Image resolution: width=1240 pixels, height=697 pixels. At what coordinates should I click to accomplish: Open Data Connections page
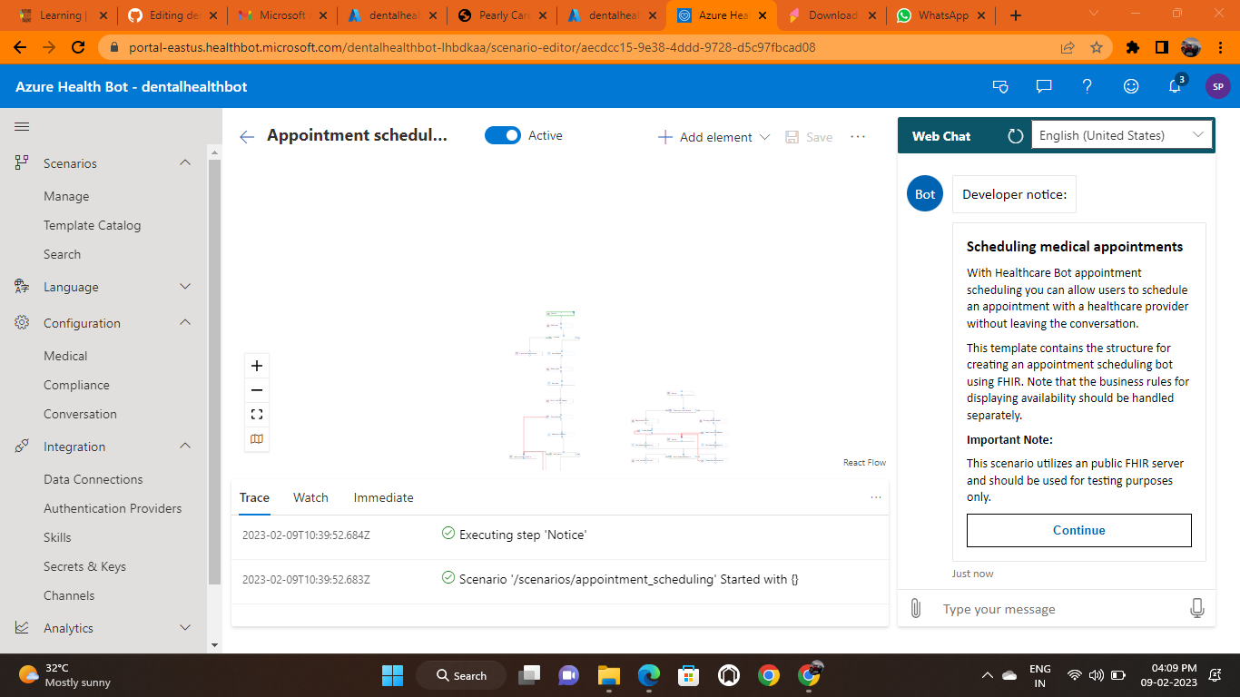(x=93, y=479)
